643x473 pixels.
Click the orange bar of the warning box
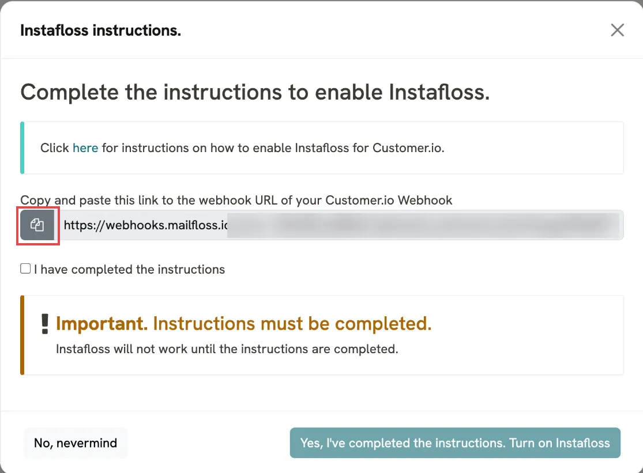[22, 335]
